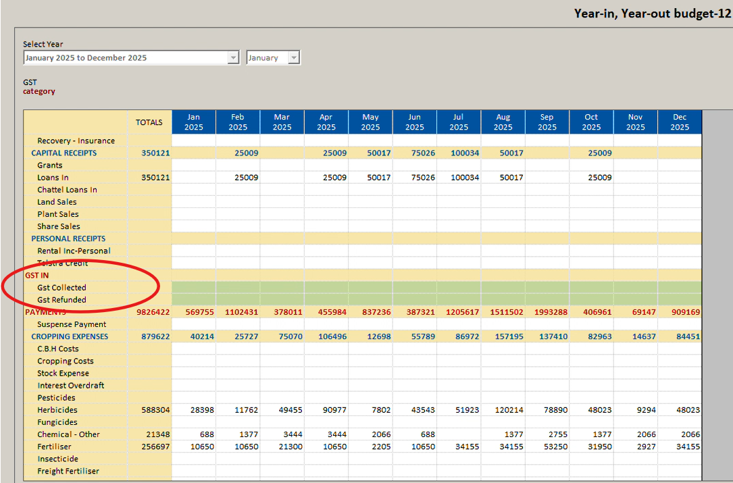Click the Cropping Expenses Apr value 106496

point(332,336)
